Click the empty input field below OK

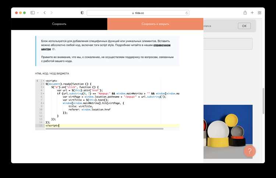point(228,44)
